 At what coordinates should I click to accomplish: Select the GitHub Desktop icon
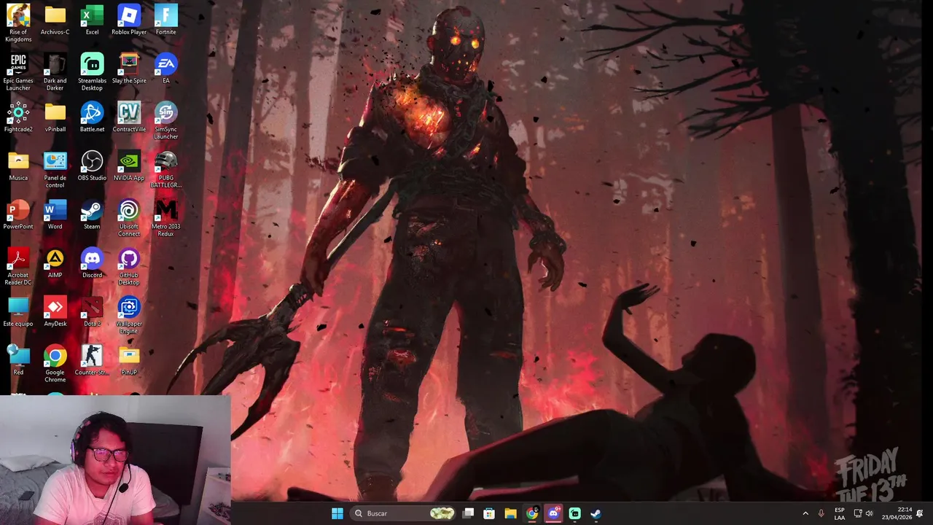tap(129, 266)
